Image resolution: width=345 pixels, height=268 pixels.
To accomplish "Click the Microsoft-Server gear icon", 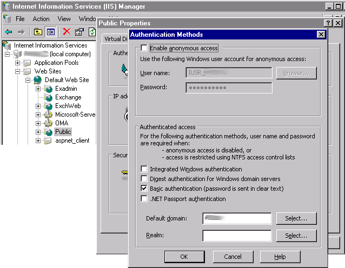I will click(48, 115).
